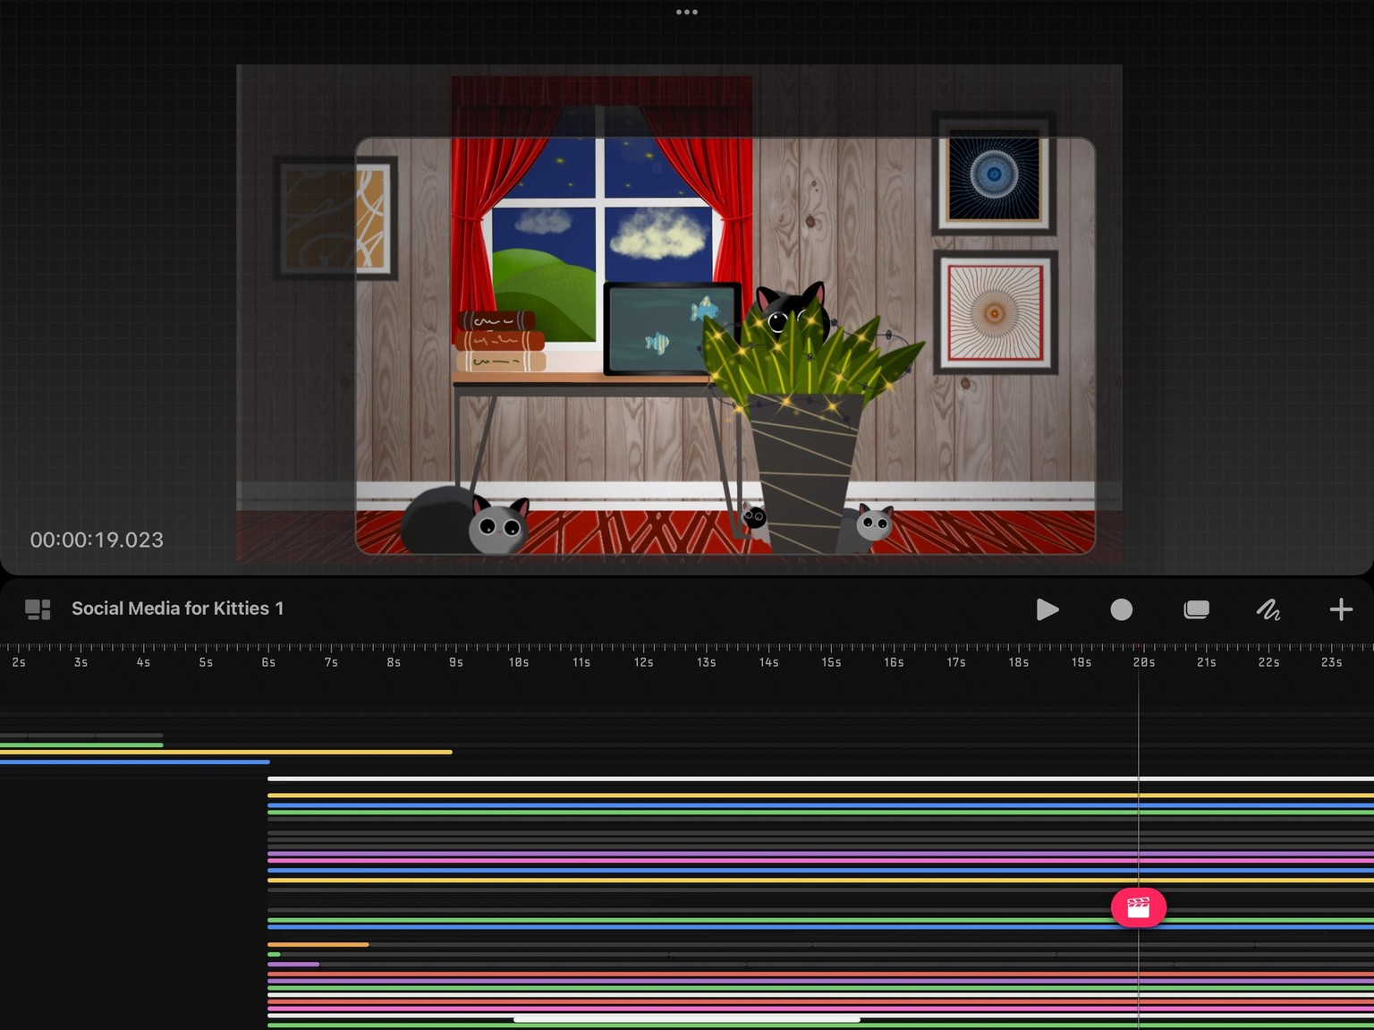The width and height of the screenshot is (1374, 1030).
Task: Start Performing with the round record button
Action: pyautogui.click(x=1121, y=609)
